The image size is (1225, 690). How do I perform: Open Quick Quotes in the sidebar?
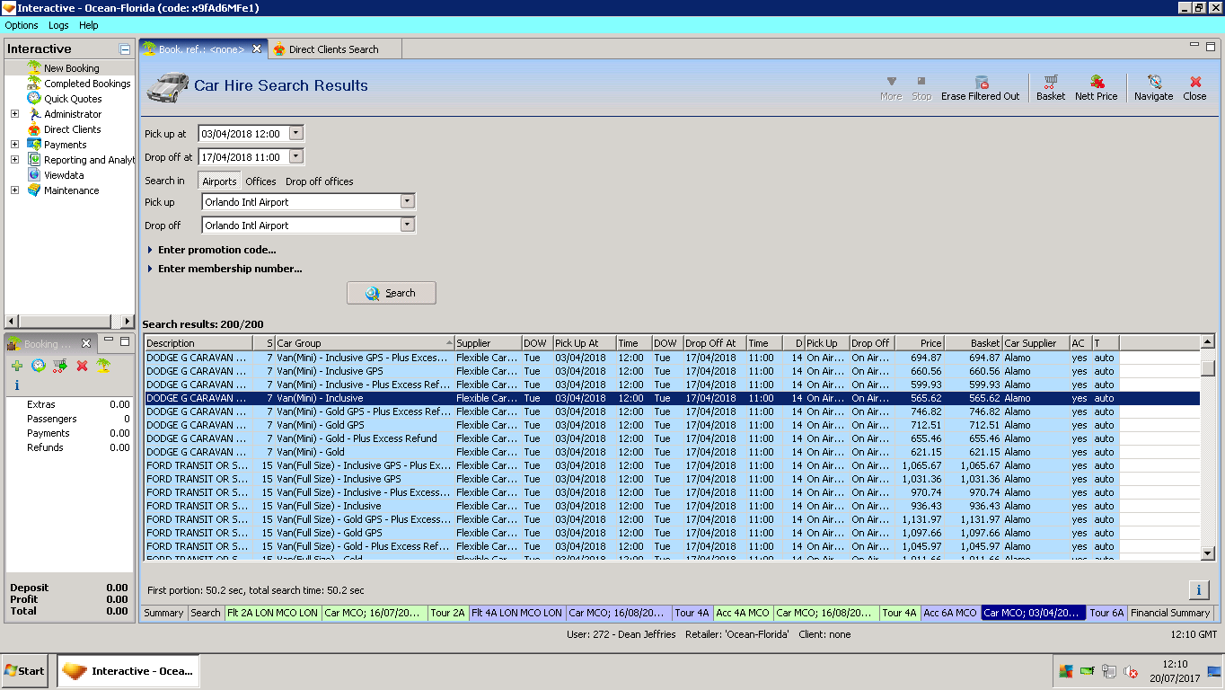click(73, 99)
